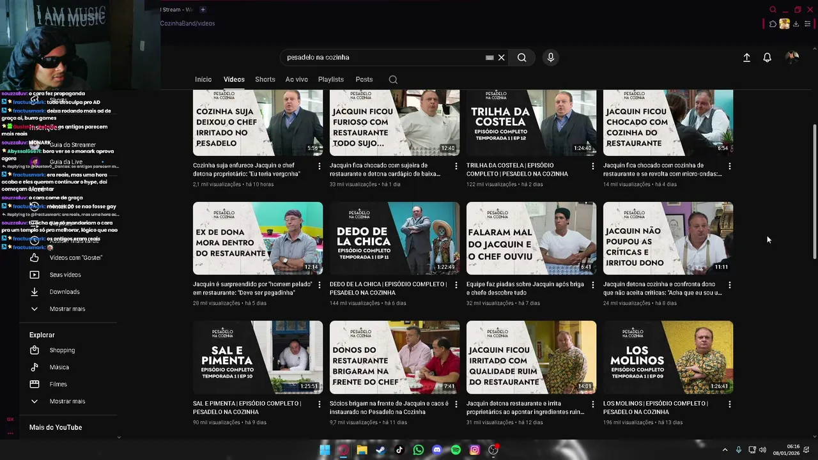
Task: Open Música in the sidebar
Action: point(59,367)
